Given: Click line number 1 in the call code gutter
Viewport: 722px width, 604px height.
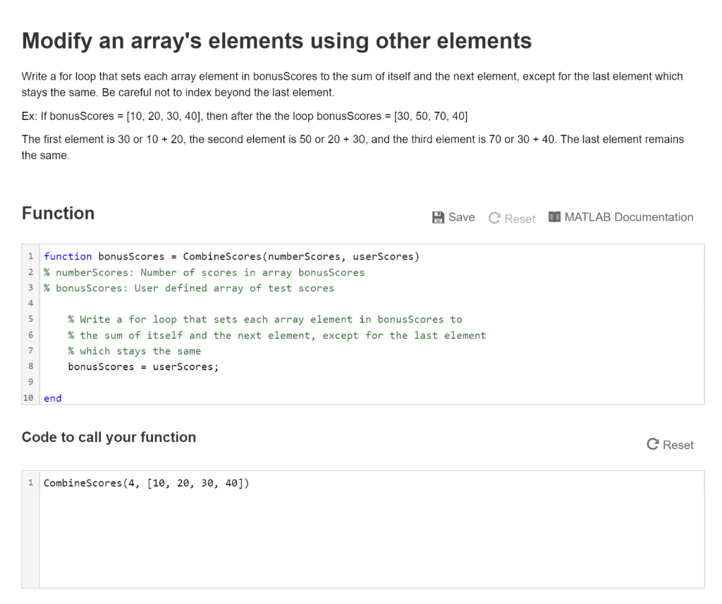Looking at the screenshot, I should tap(30, 483).
